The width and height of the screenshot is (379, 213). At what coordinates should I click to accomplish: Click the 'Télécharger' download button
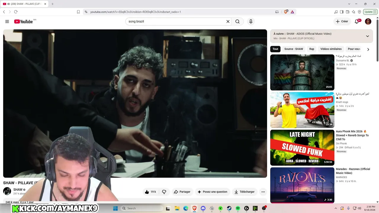coord(245,192)
